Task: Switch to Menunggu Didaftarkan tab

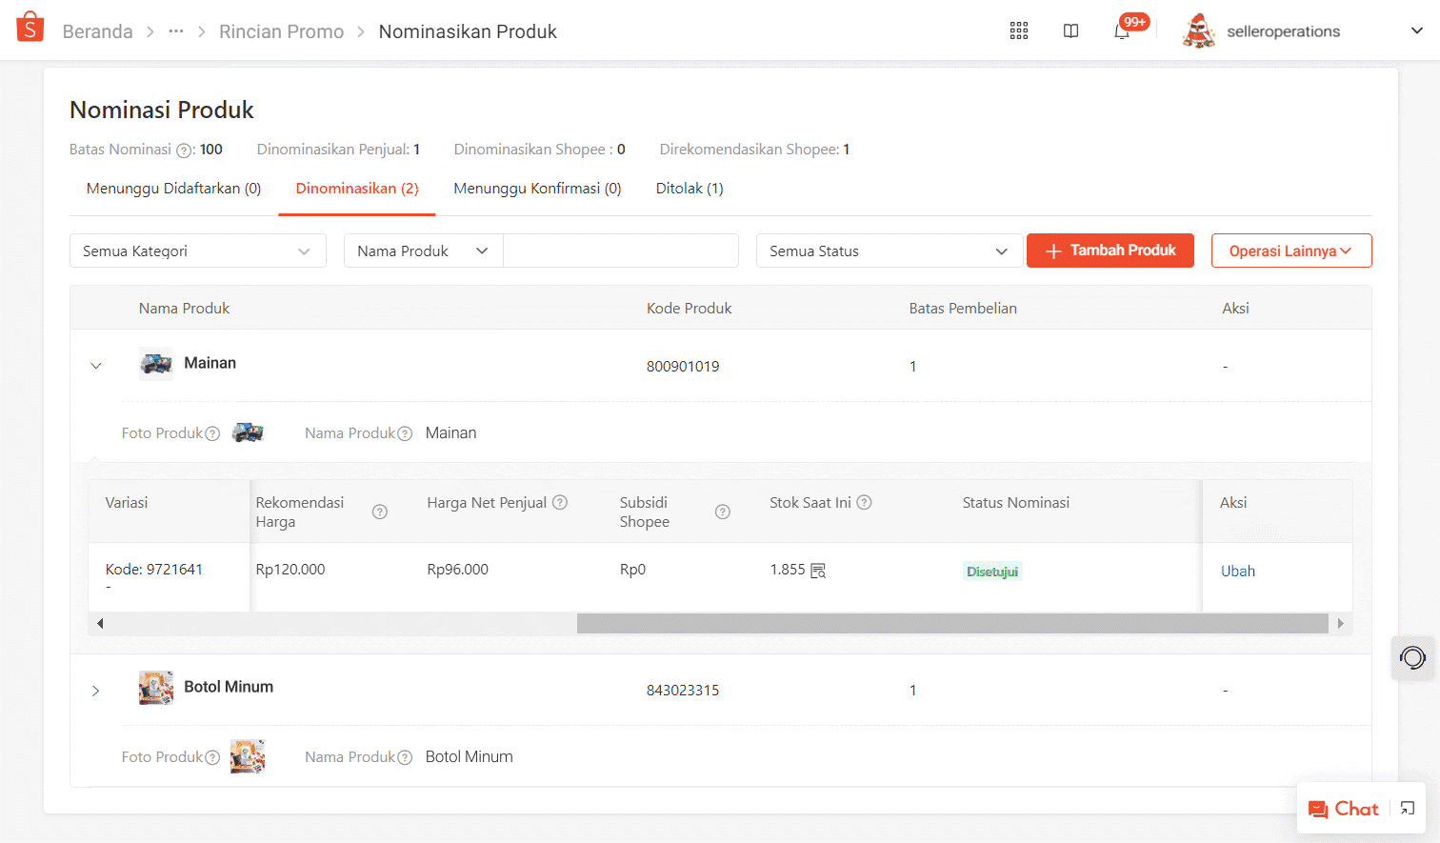Action: pos(173,189)
